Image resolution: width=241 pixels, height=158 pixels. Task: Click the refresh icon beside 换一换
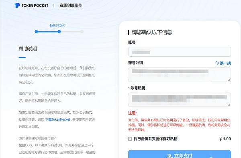pos(217,63)
